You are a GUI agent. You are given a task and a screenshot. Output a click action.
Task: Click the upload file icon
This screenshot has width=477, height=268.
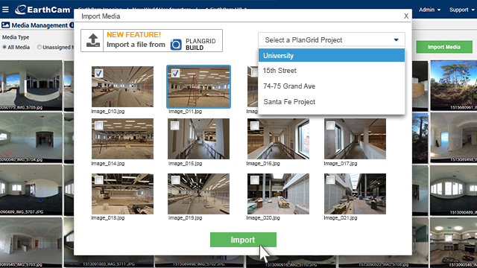(92, 40)
